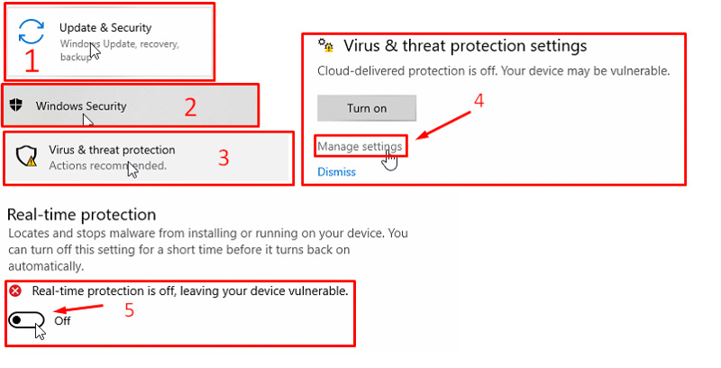The height and width of the screenshot is (368, 721).
Task: Click the "Real-time protection is off" warning text
Action: [x=189, y=290]
